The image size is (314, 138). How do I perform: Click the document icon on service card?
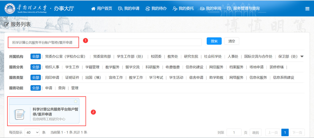20,115
